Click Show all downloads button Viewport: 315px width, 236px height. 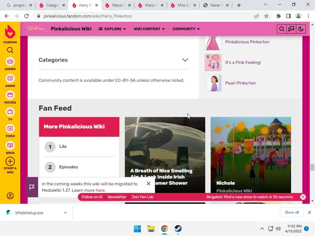click(292, 212)
